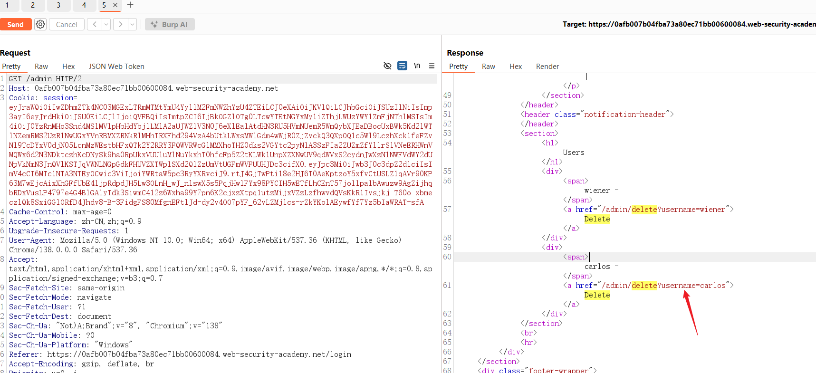Expand forward history dropdown arrow
816x373 pixels.
point(133,24)
